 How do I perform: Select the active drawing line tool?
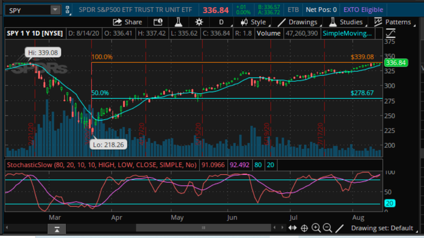point(340,229)
